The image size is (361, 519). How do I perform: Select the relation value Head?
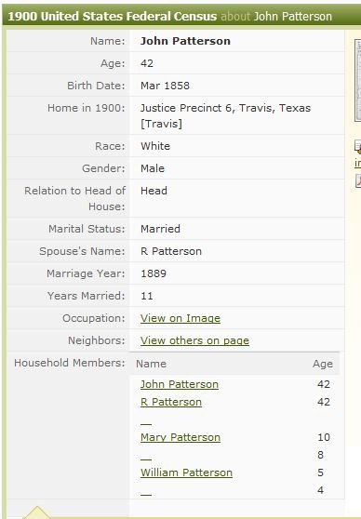(x=154, y=191)
